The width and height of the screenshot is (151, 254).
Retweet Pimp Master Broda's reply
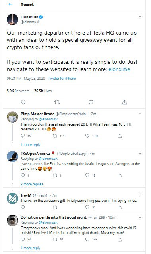tap(55, 136)
